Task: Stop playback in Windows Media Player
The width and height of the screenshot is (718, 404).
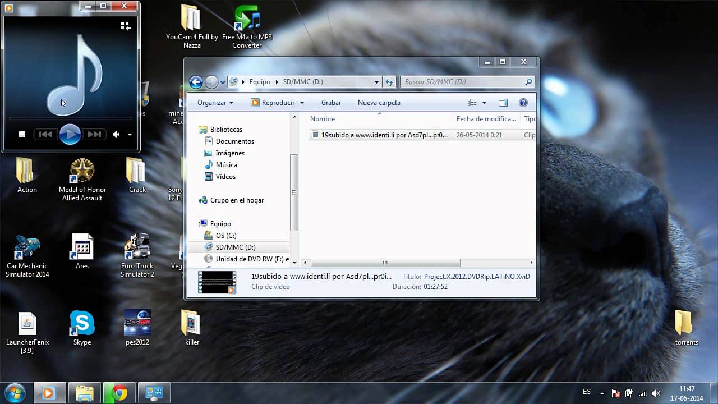Action: (22, 134)
